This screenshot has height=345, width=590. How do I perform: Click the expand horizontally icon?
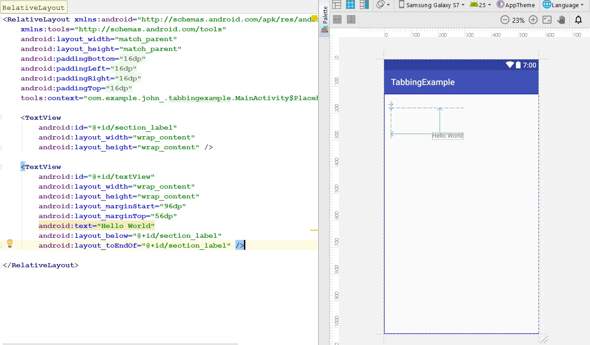(x=338, y=20)
